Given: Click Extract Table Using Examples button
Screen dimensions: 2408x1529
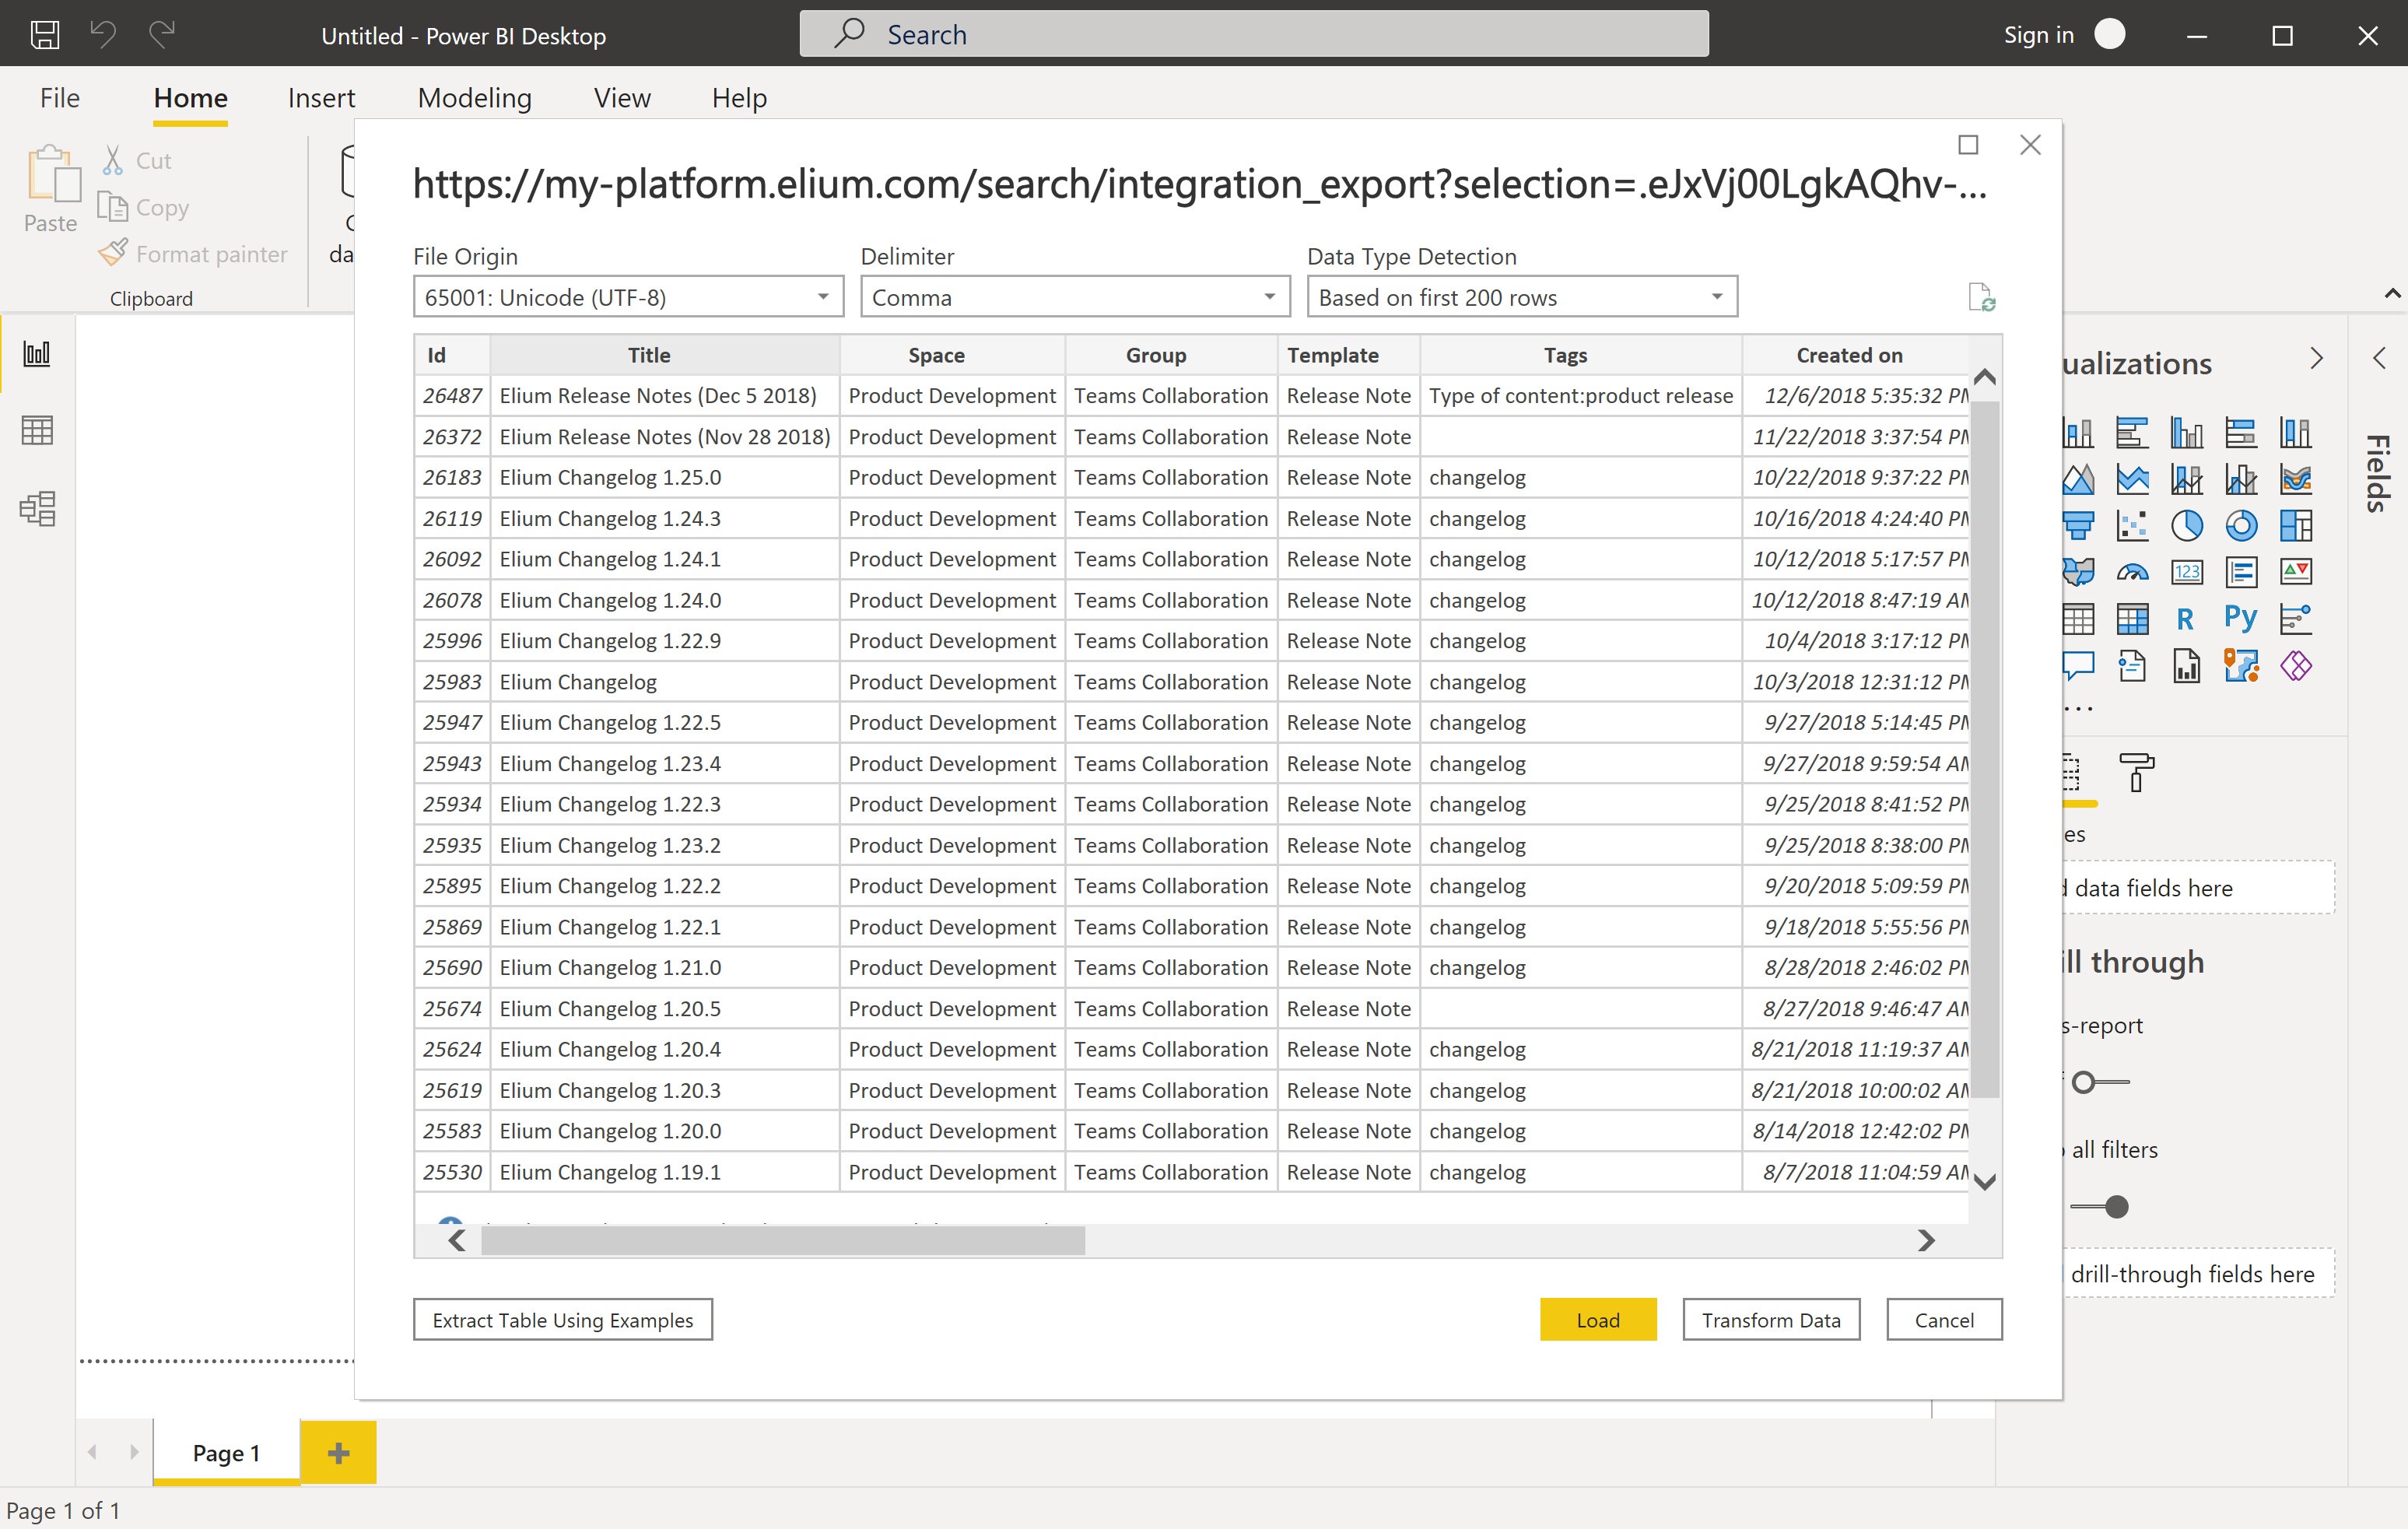Looking at the screenshot, I should (x=563, y=1320).
